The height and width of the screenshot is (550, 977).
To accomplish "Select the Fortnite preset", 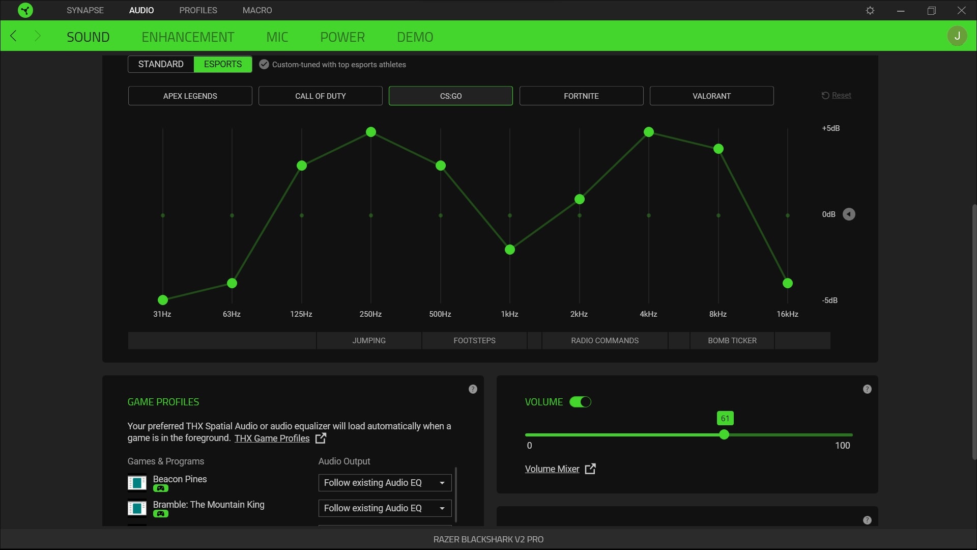I will tap(581, 96).
